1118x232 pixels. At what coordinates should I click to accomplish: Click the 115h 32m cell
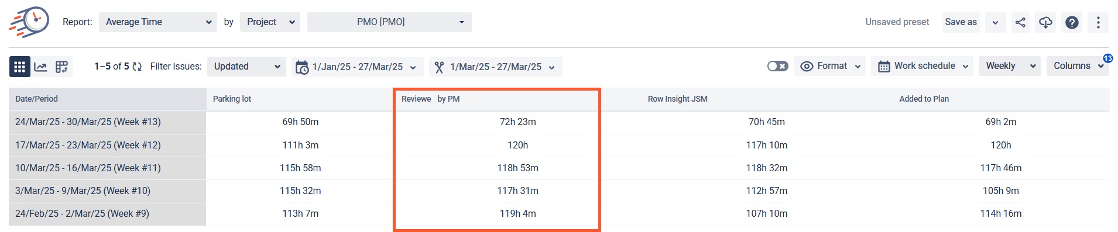pos(300,191)
